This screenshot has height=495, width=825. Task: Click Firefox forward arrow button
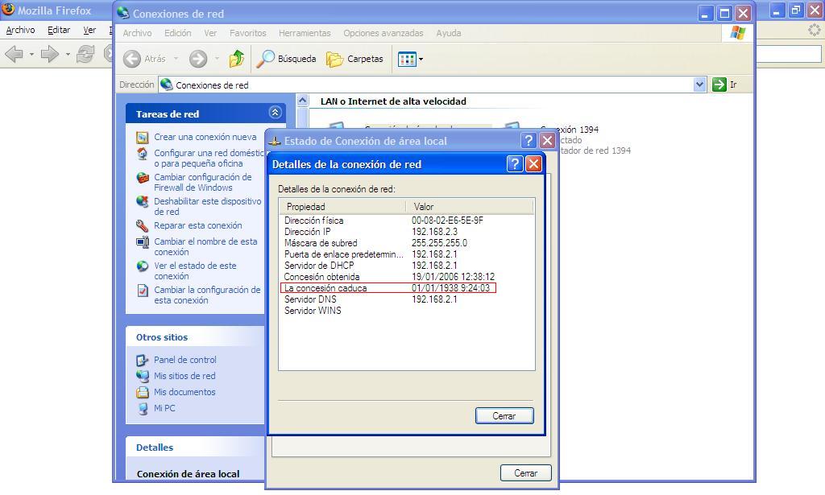49,54
